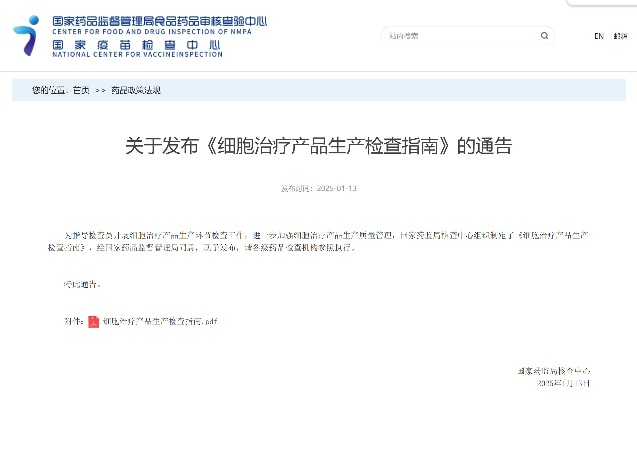Open the 邮箱 mailbox link
This screenshot has width=637, height=450.
[620, 36]
